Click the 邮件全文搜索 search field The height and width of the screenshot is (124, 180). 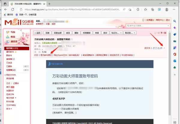148,26
